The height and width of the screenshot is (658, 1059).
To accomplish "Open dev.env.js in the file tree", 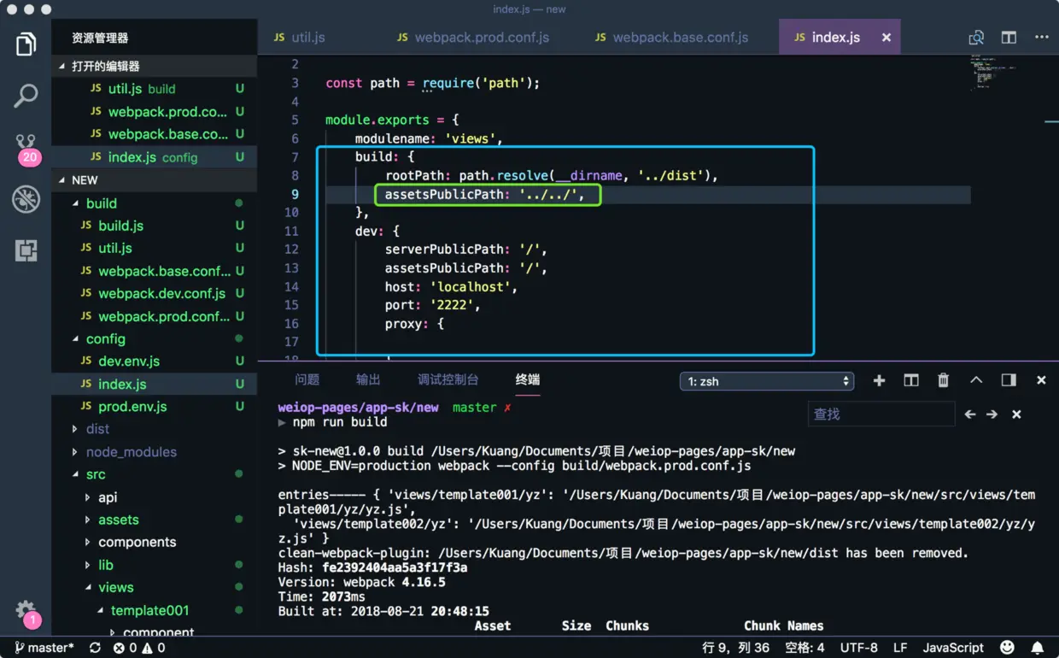I will click(x=154, y=361).
